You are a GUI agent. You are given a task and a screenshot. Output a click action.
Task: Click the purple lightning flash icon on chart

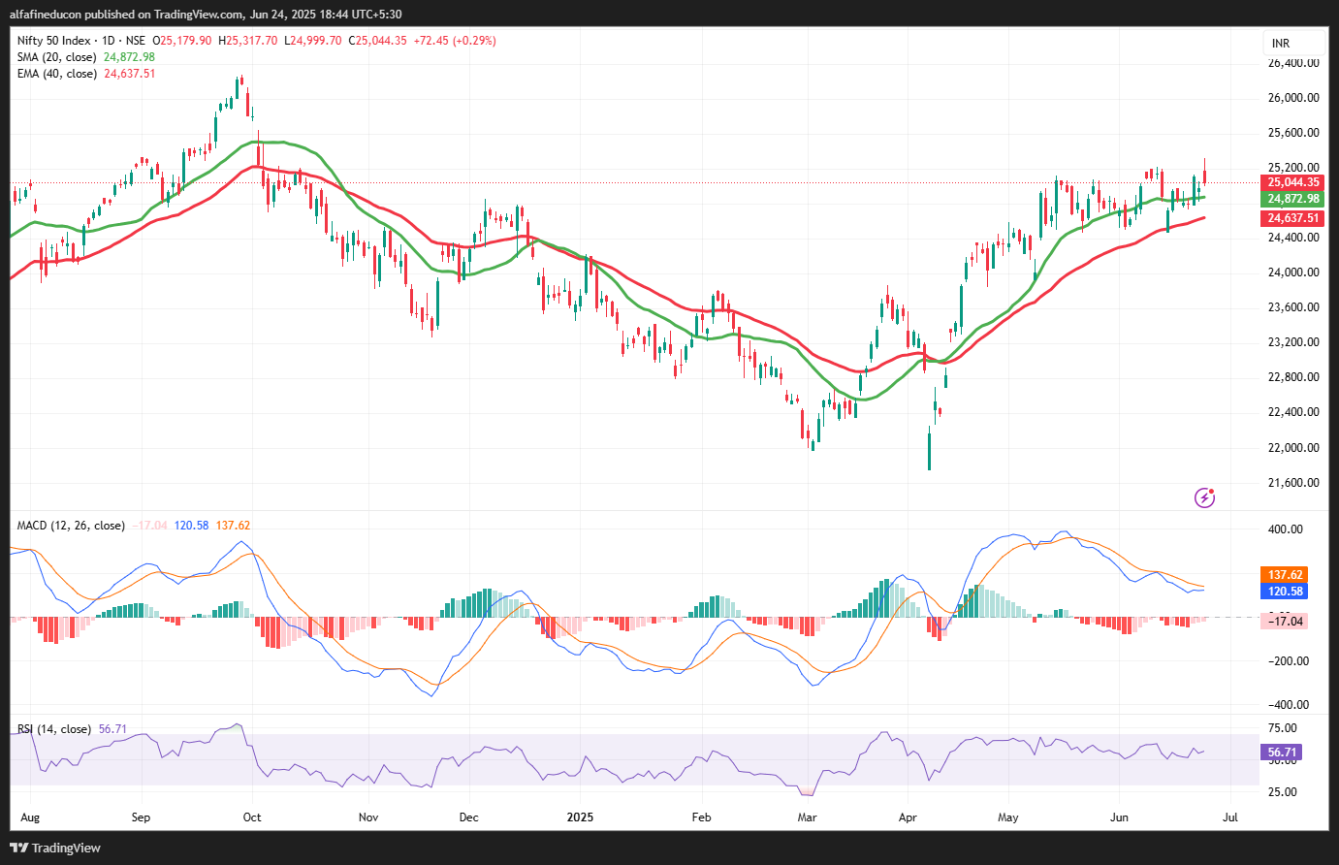coord(1204,497)
